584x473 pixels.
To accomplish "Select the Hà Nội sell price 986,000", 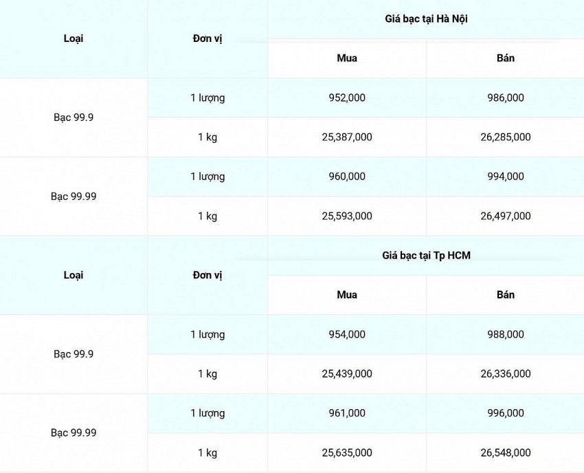I will [505, 98].
